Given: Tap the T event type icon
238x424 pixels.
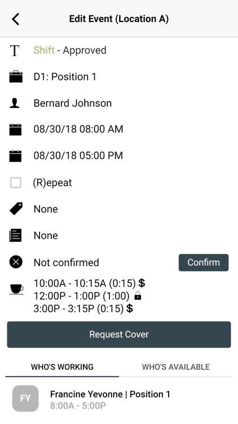Looking at the screenshot, I should tap(15, 50).
